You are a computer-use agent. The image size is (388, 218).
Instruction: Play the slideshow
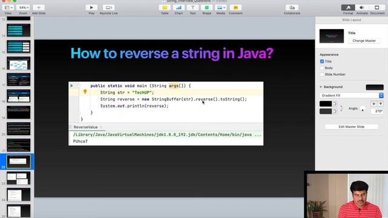[x=92, y=8]
